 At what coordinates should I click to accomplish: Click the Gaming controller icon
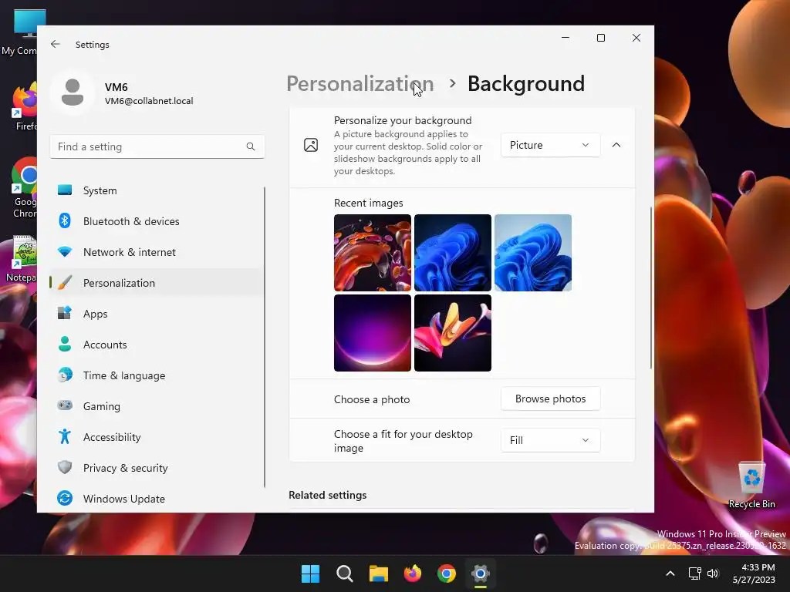[x=65, y=405]
